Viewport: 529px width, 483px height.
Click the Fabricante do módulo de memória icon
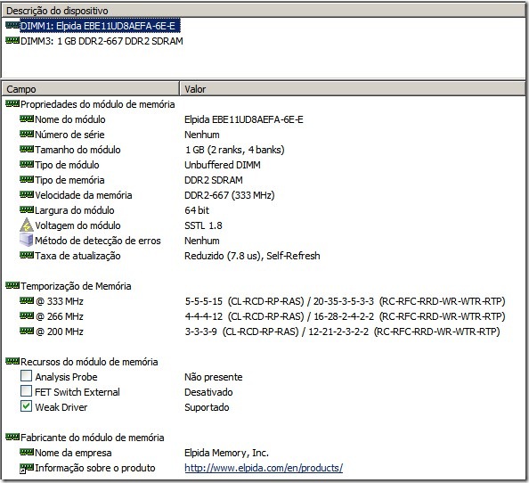click(12, 437)
